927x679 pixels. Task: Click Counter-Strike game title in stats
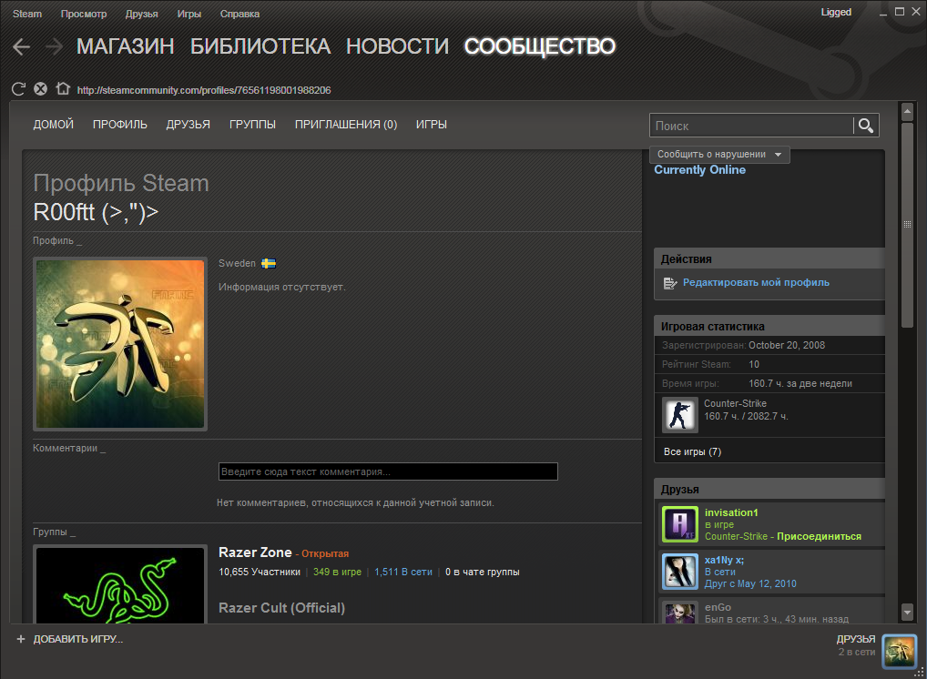[735, 403]
